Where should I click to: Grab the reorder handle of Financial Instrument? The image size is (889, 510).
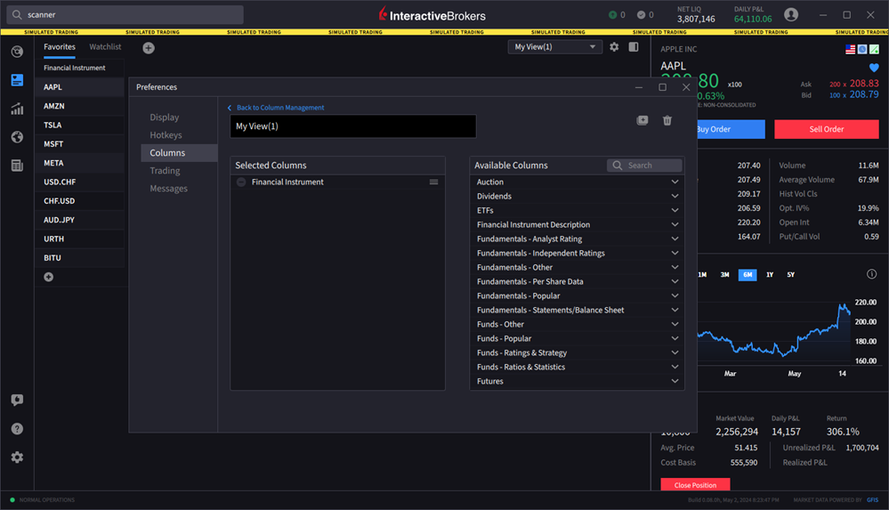pyautogui.click(x=433, y=182)
